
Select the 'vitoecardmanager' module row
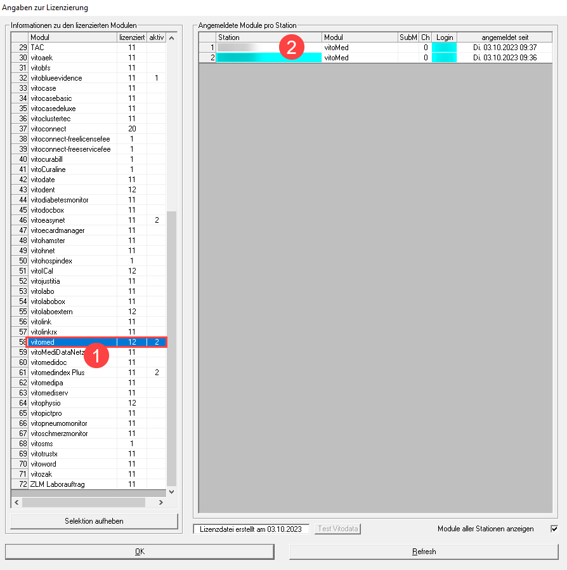pyautogui.click(x=89, y=230)
